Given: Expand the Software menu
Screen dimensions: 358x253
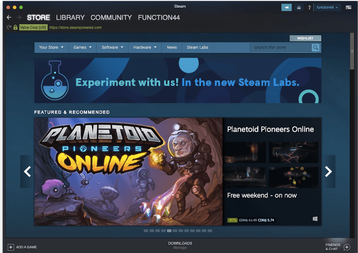Looking at the screenshot, I should (112, 47).
